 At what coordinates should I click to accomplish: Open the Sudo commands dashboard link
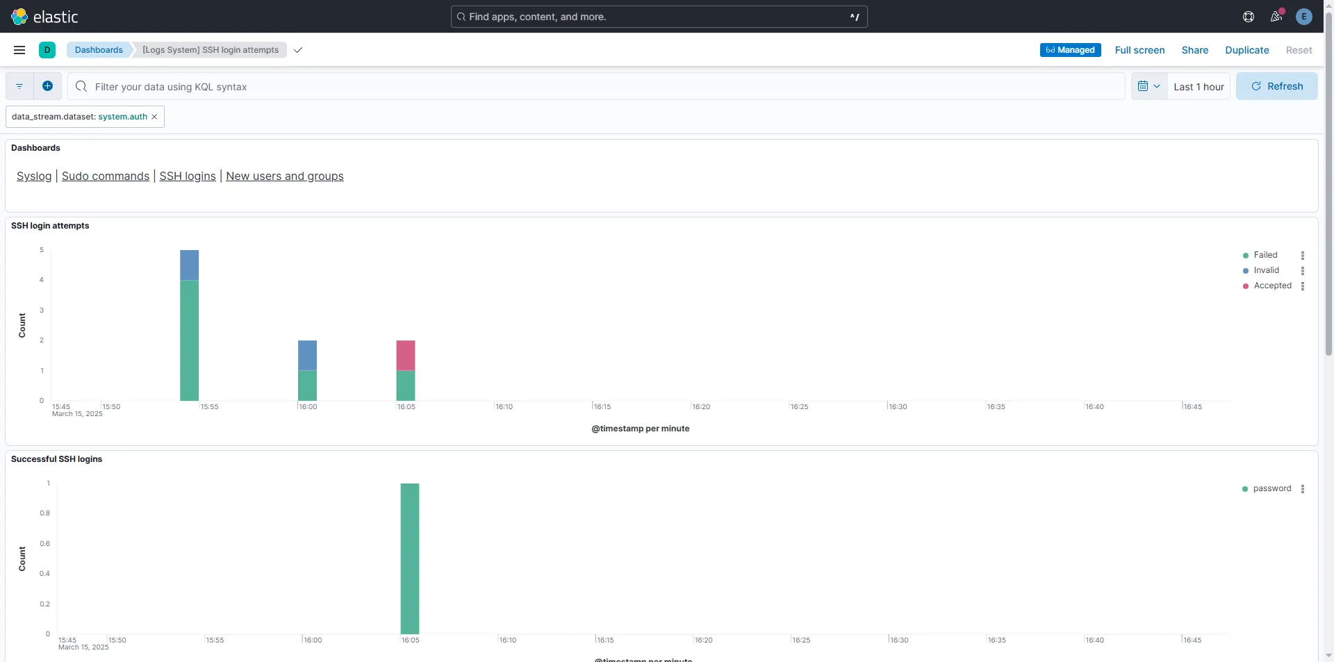[106, 176]
